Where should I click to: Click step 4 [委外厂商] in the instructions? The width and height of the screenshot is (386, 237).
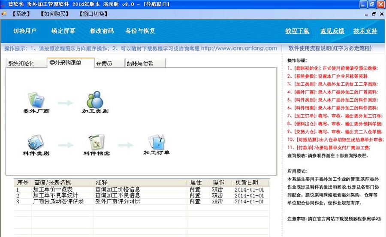332,92
